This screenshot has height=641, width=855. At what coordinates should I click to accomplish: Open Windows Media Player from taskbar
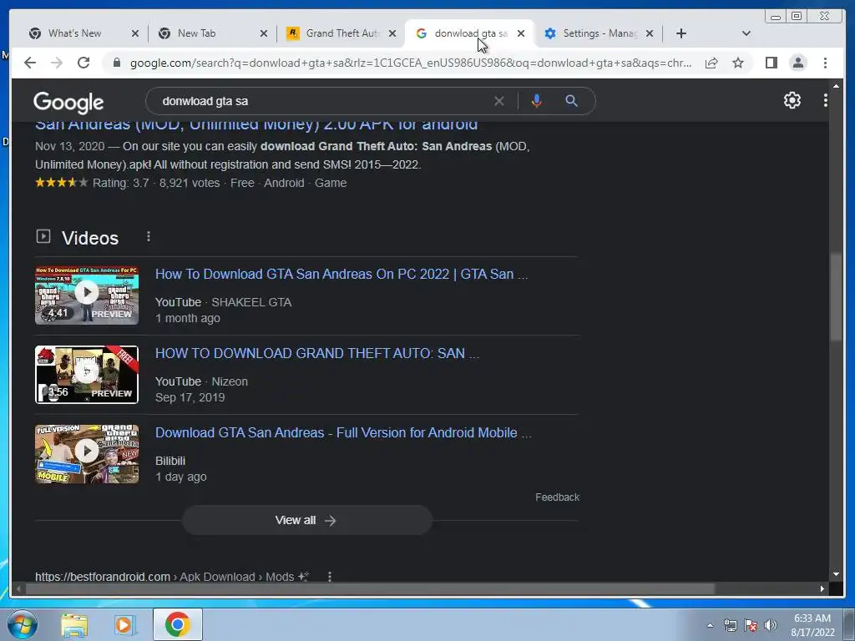point(125,624)
